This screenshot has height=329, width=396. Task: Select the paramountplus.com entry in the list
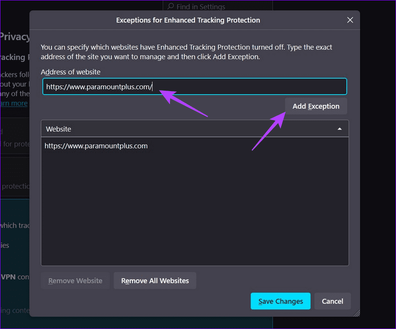coord(96,146)
